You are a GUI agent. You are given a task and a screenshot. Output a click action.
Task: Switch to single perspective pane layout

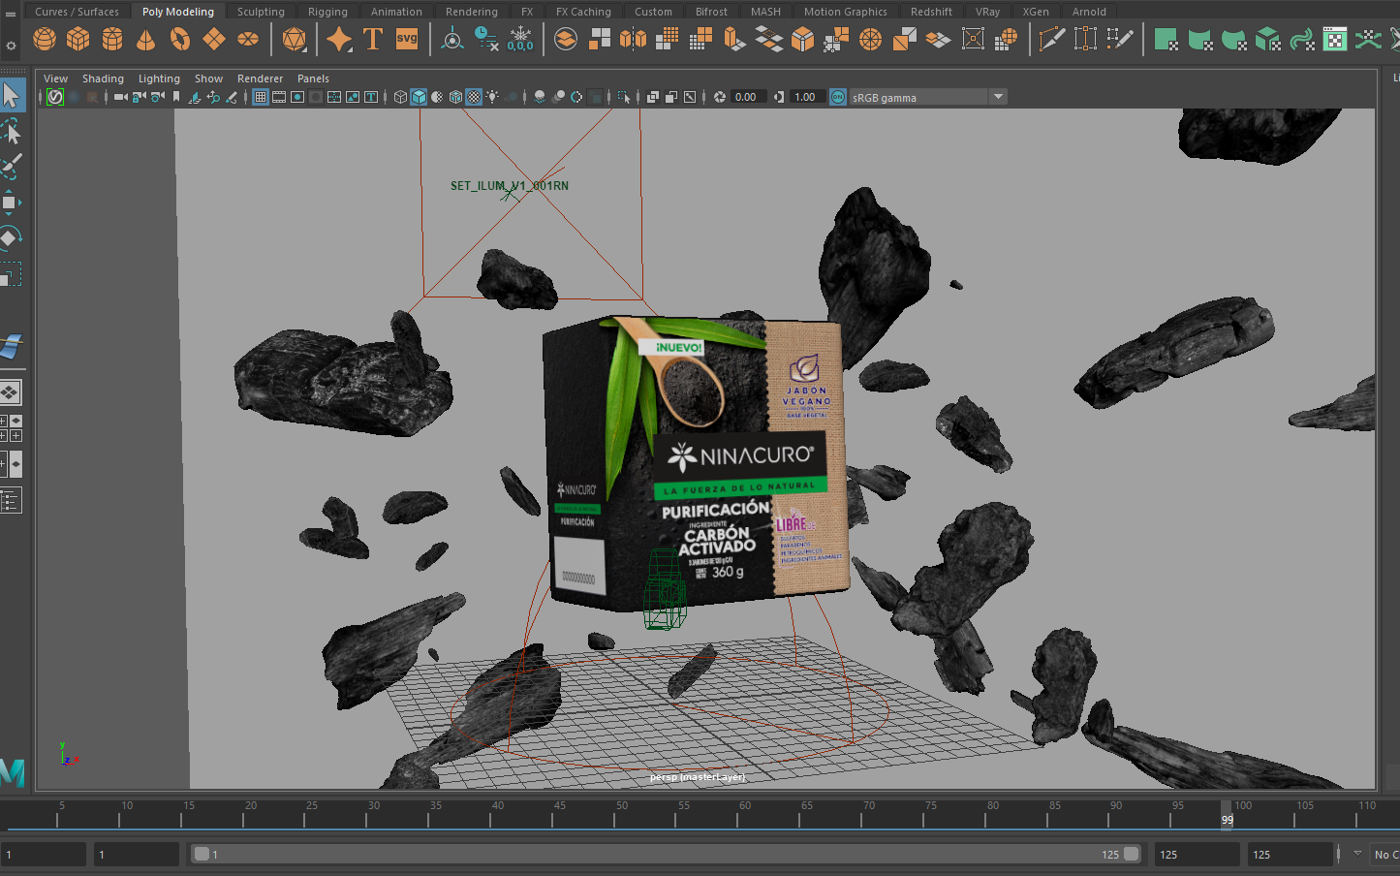11,392
